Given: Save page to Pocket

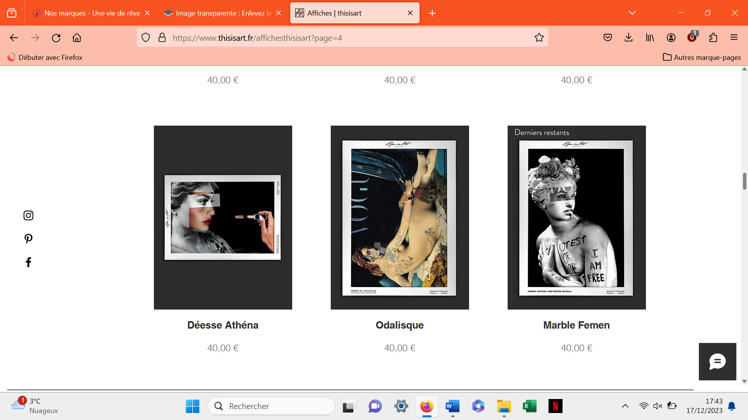Looking at the screenshot, I should [x=608, y=38].
